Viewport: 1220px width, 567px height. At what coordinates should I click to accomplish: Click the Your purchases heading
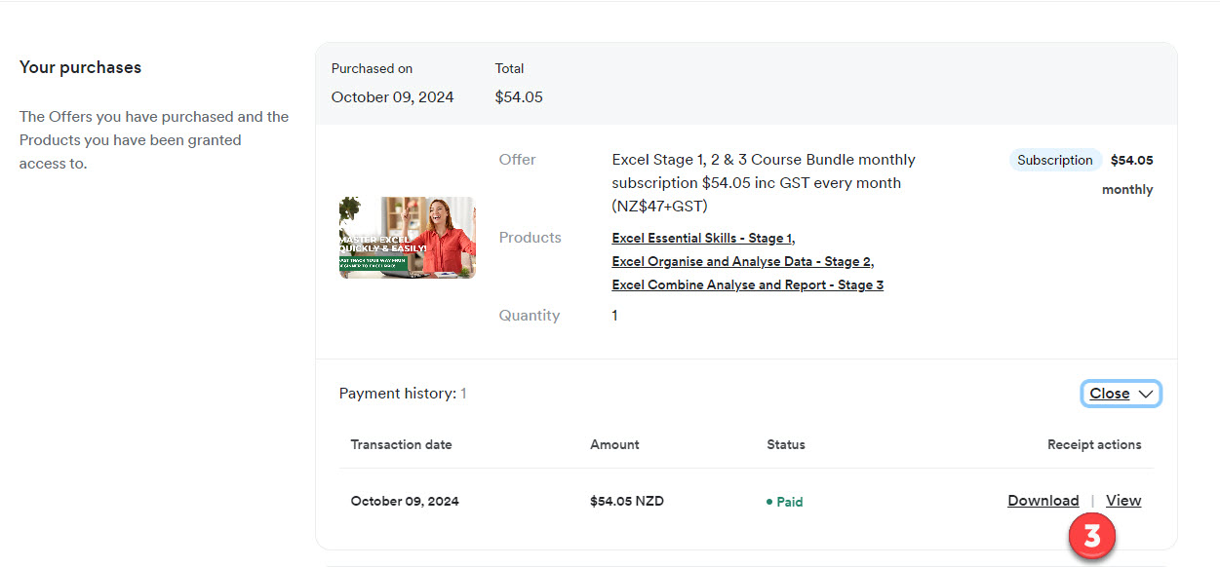80,68
